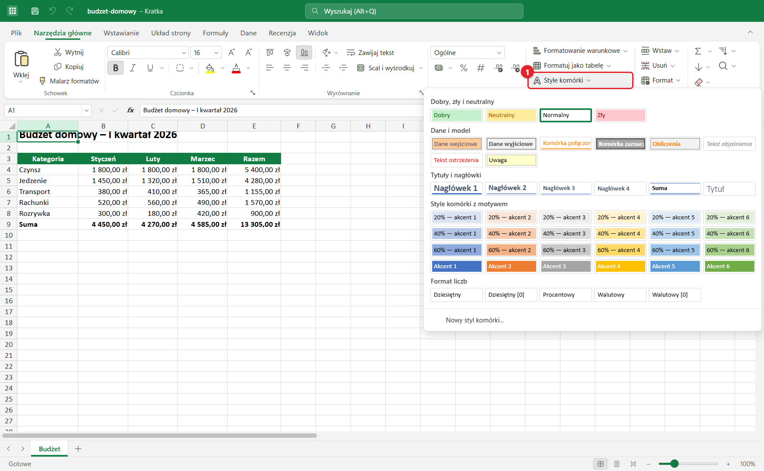Open the Ogólne number format dropdown
Viewport: 764px width, 471px height.
499,52
